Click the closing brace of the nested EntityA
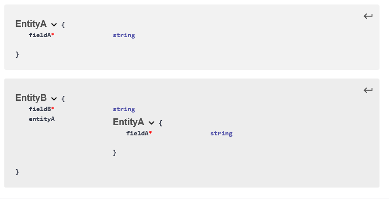389x199 pixels. point(115,152)
